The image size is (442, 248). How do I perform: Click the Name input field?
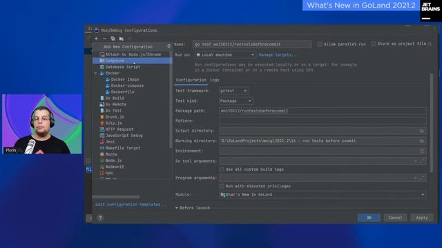tap(252, 44)
